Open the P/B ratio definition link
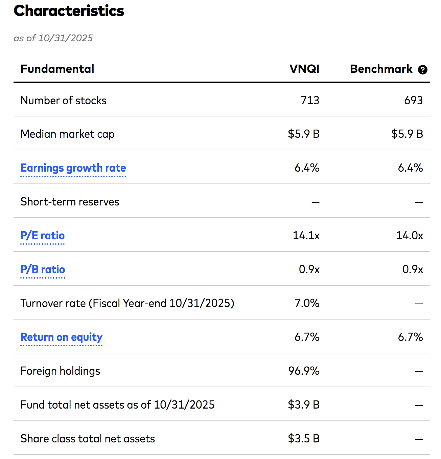Image resolution: width=441 pixels, height=459 pixels. click(x=43, y=269)
